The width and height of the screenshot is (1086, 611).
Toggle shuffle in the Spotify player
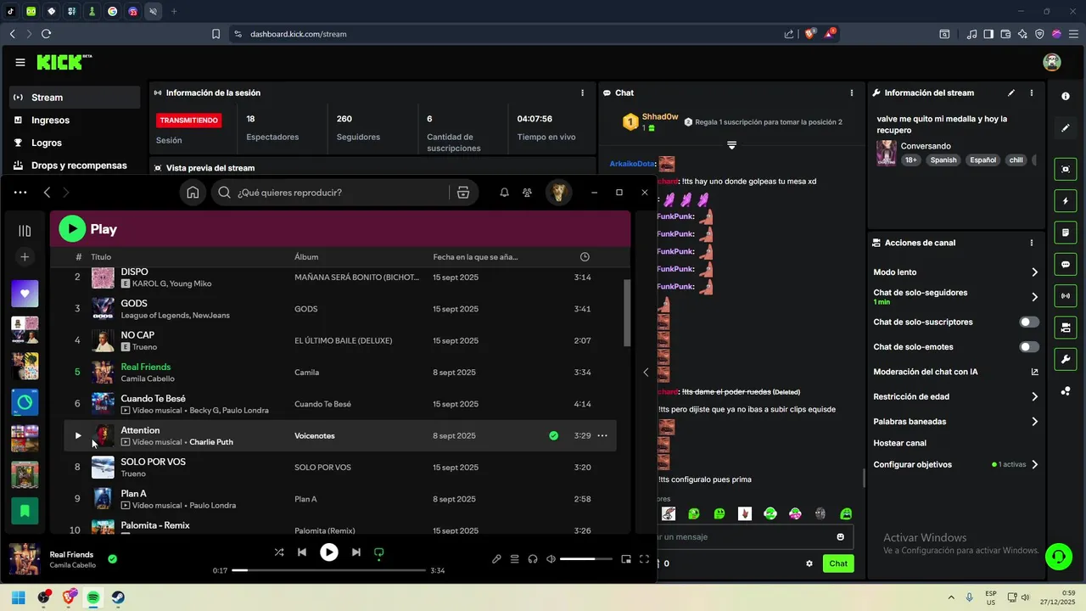(279, 552)
